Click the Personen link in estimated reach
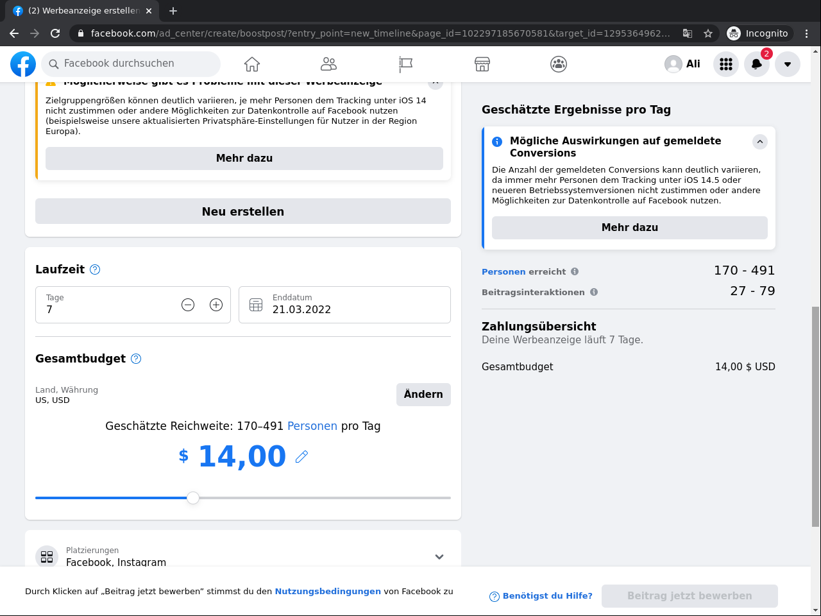821x616 pixels. [x=312, y=426]
